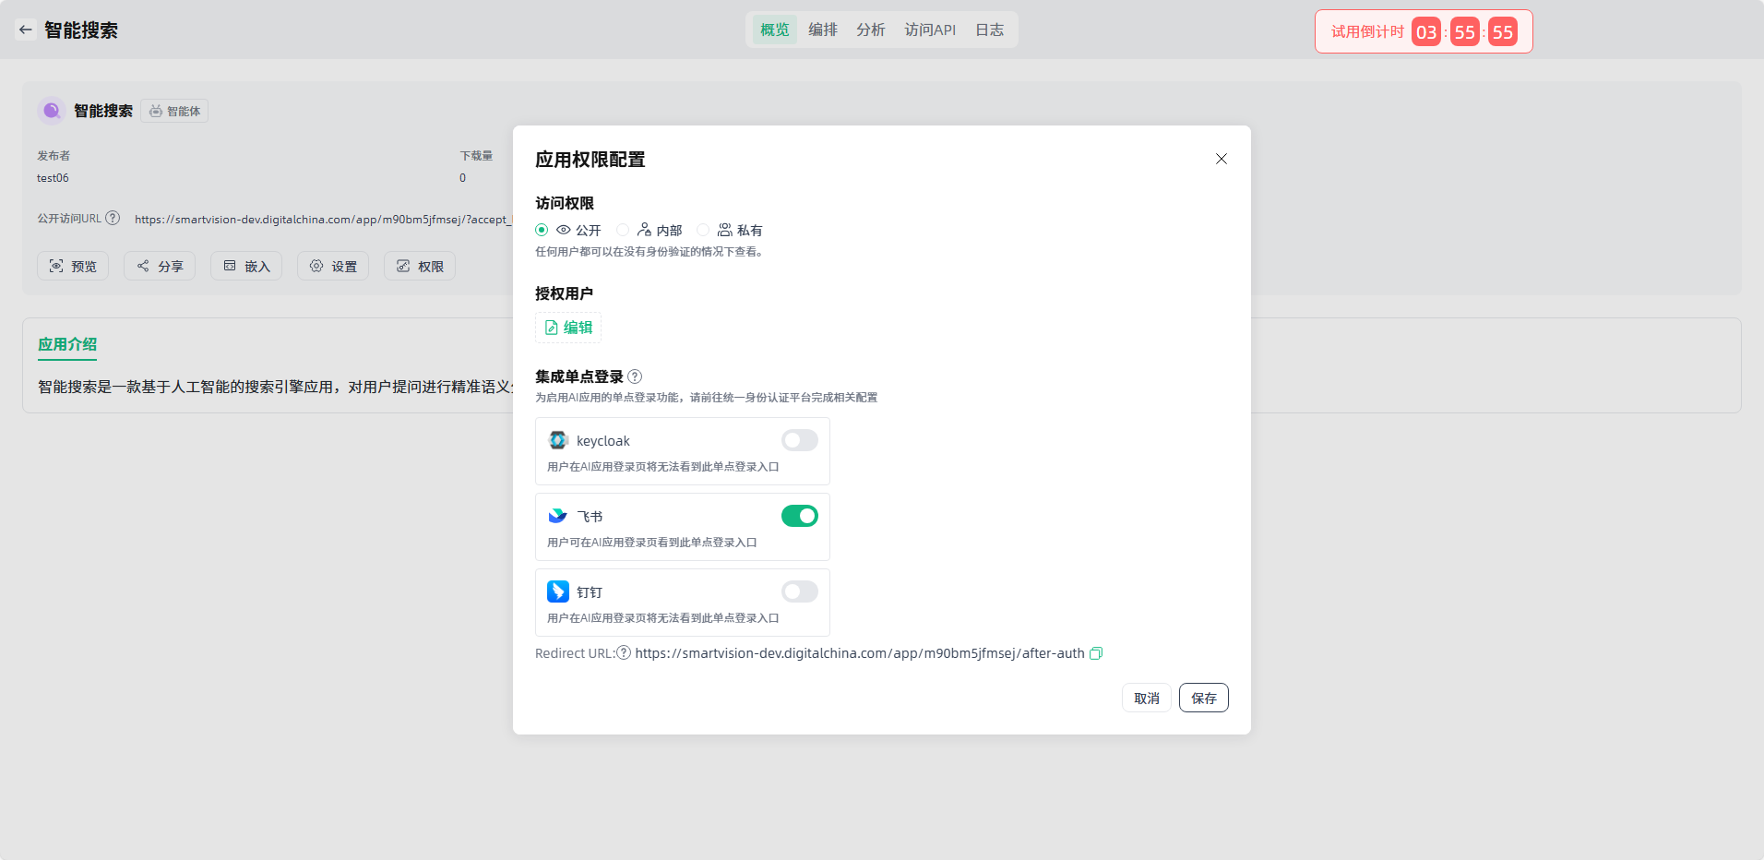Click 编辑 under 授权用户
1764x860 pixels.
coord(568,328)
